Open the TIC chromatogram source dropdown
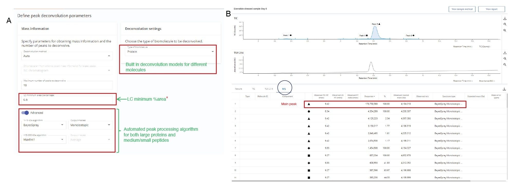The width and height of the screenshot is (514, 189). coord(67,70)
